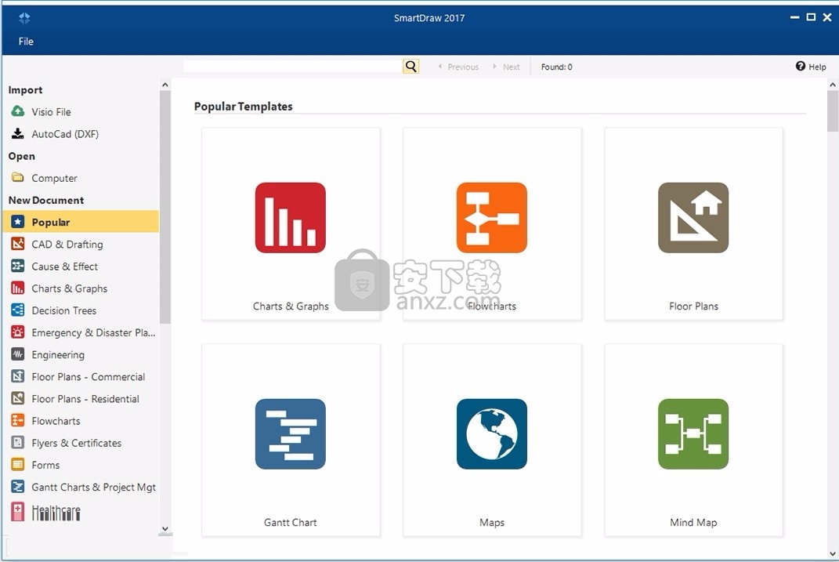Click the search magnifier icon
The image size is (839, 562).
pyautogui.click(x=411, y=67)
